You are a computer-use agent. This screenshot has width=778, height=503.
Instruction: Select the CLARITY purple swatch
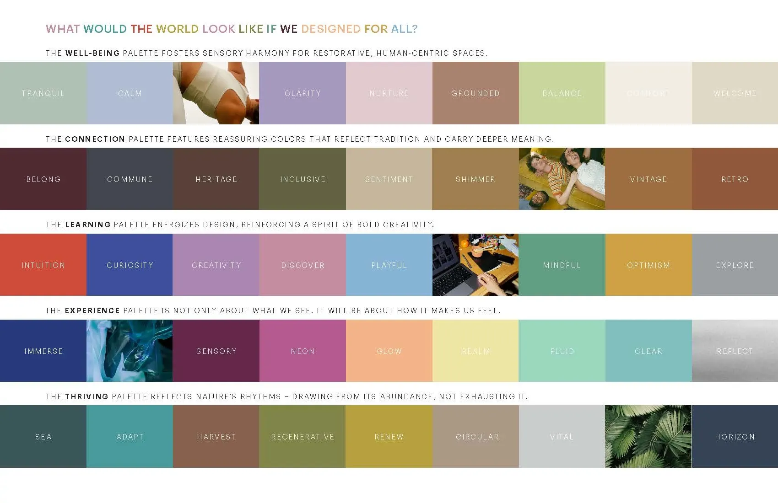pos(302,93)
